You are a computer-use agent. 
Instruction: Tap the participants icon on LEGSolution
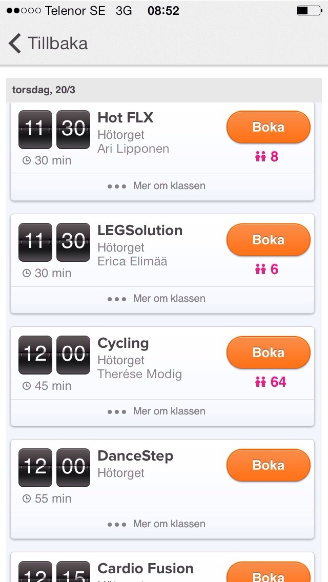click(x=260, y=269)
